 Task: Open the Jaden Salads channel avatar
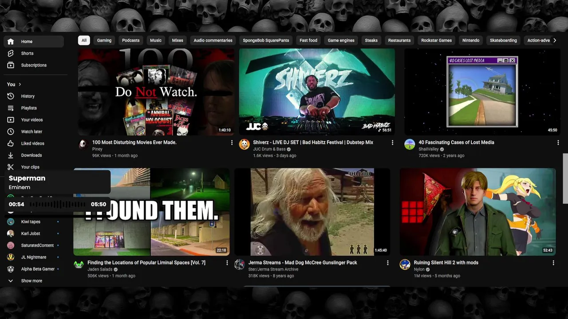pyautogui.click(x=79, y=265)
